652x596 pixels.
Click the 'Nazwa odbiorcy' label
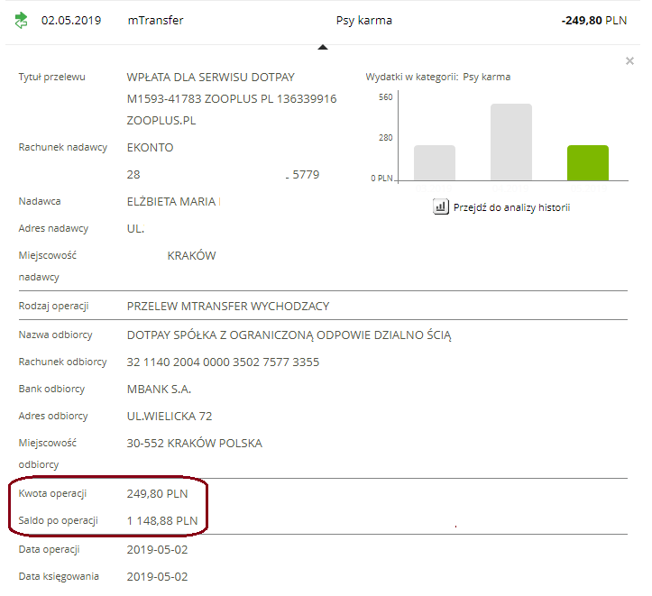[x=55, y=335]
